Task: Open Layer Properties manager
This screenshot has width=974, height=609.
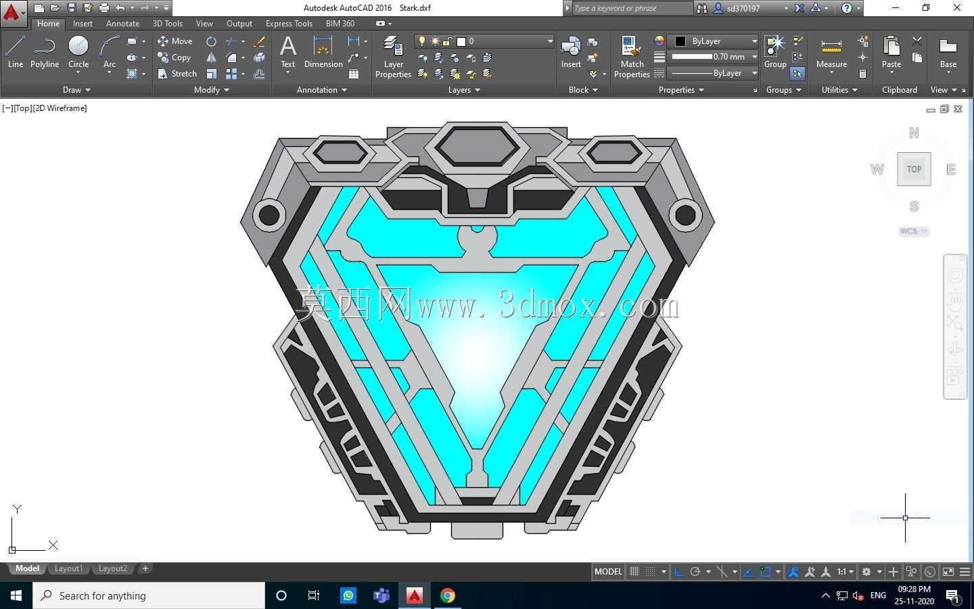Action: [393, 58]
